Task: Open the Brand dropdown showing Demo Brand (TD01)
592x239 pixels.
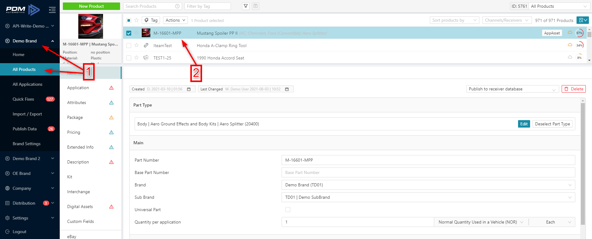Action: [428, 185]
